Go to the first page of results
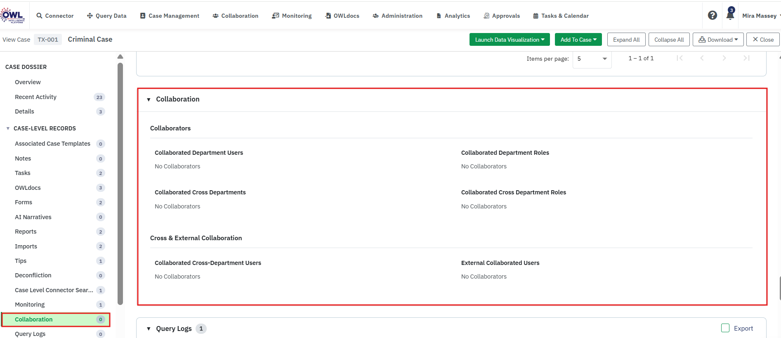 click(x=680, y=58)
